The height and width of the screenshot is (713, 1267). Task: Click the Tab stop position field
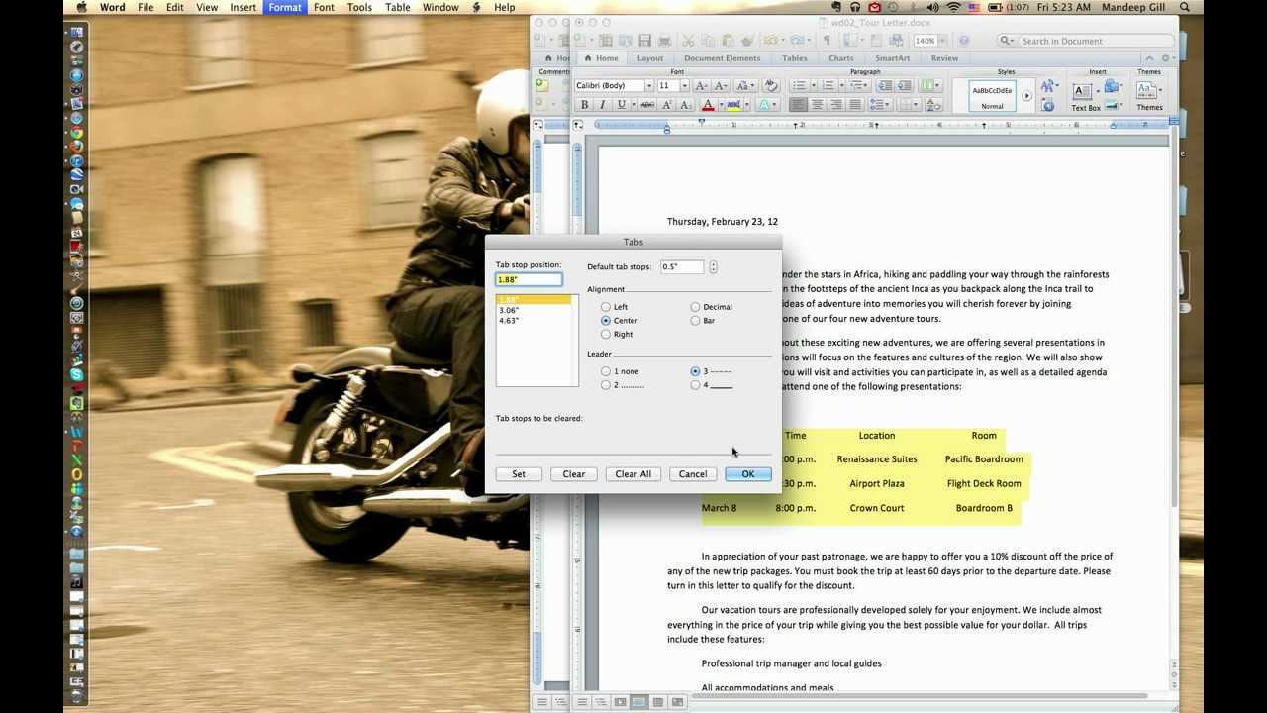[529, 279]
